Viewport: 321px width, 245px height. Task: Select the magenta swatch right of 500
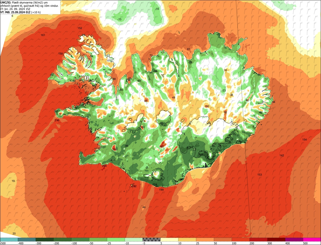(x=312, y=239)
